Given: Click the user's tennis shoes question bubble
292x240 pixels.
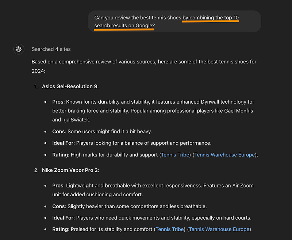Looking at the screenshot, I should (x=174, y=22).
